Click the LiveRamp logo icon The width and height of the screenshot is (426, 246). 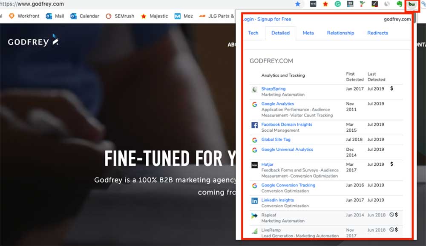[x=255, y=231]
